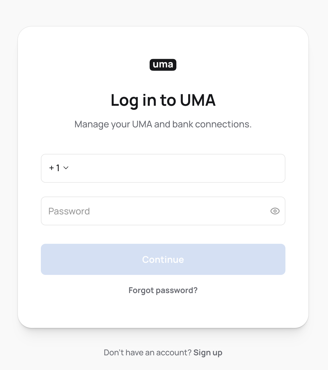Click the word "UMA" in the heading

[x=198, y=100]
